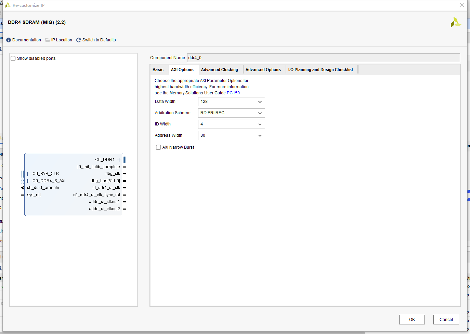Click the Vivado icon in the title bar

click(x=8, y=5)
